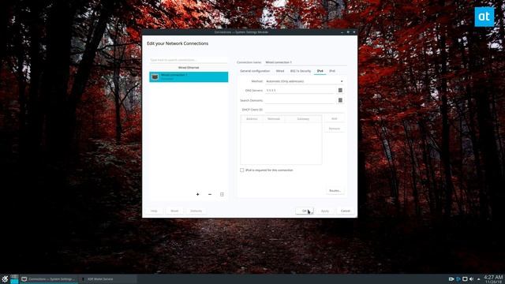Viewport: 505px width, 284px height.
Task: Expand hidden system tray icons arrow
Action: click(479, 278)
